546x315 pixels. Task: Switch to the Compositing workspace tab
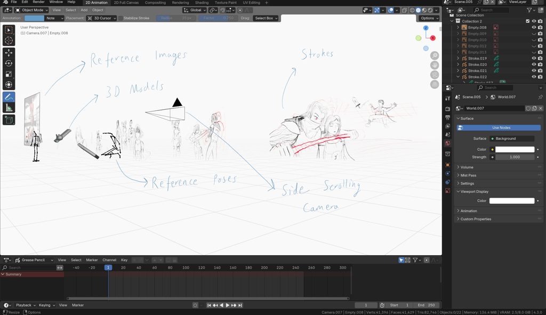click(x=155, y=3)
